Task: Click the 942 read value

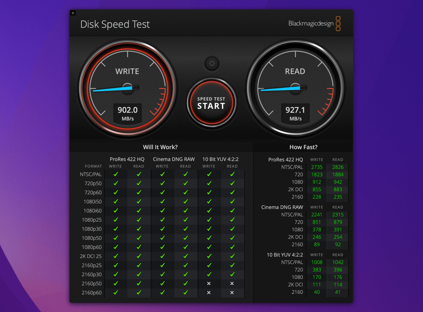Action: point(338,182)
